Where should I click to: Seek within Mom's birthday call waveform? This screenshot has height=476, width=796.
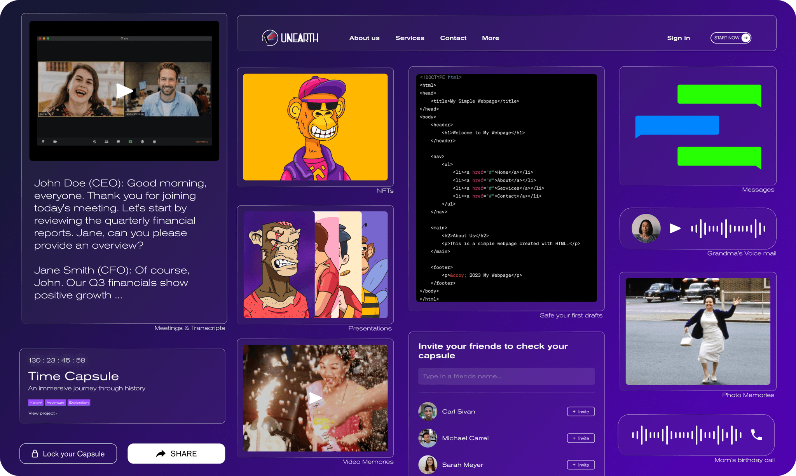(x=686, y=435)
